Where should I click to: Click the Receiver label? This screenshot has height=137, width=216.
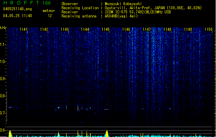tap(70, 12)
